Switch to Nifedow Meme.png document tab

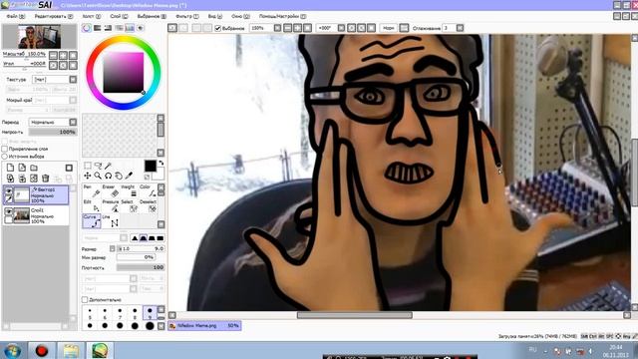(204, 326)
